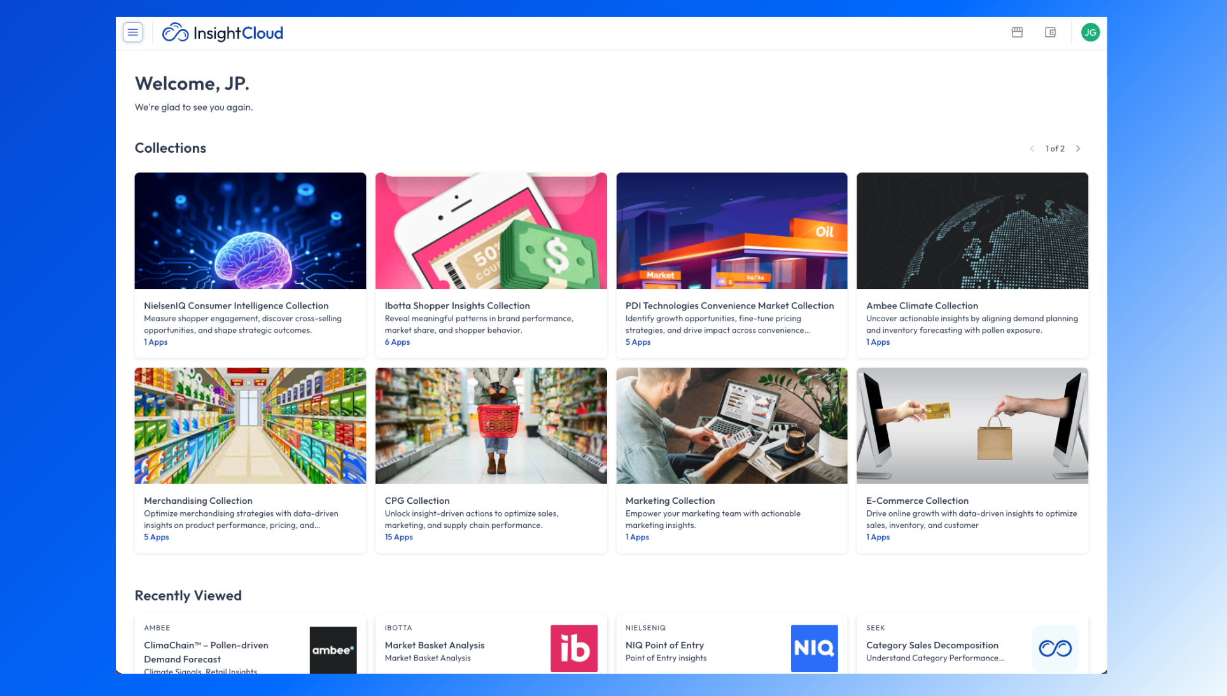1227x696 pixels.
Task: Click 'Point of Entry insights' subtitle
Action: (x=666, y=658)
